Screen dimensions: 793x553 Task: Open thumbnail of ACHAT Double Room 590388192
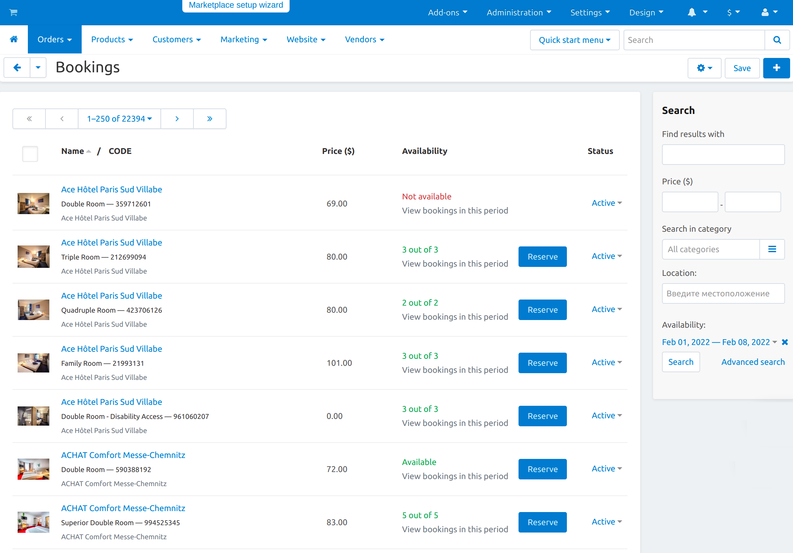coord(34,469)
